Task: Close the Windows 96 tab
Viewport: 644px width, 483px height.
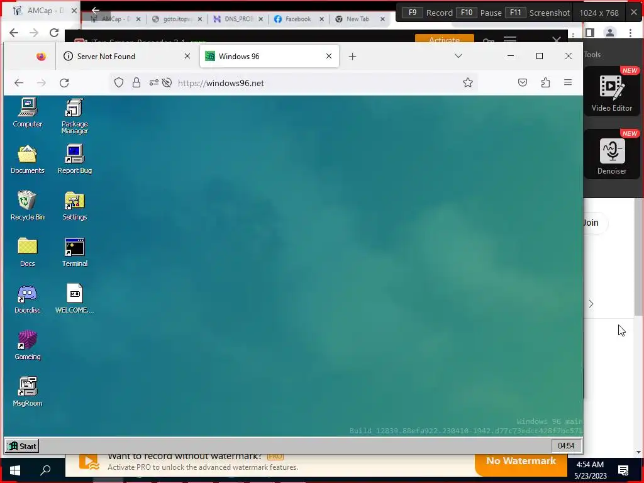Action: coord(328,56)
